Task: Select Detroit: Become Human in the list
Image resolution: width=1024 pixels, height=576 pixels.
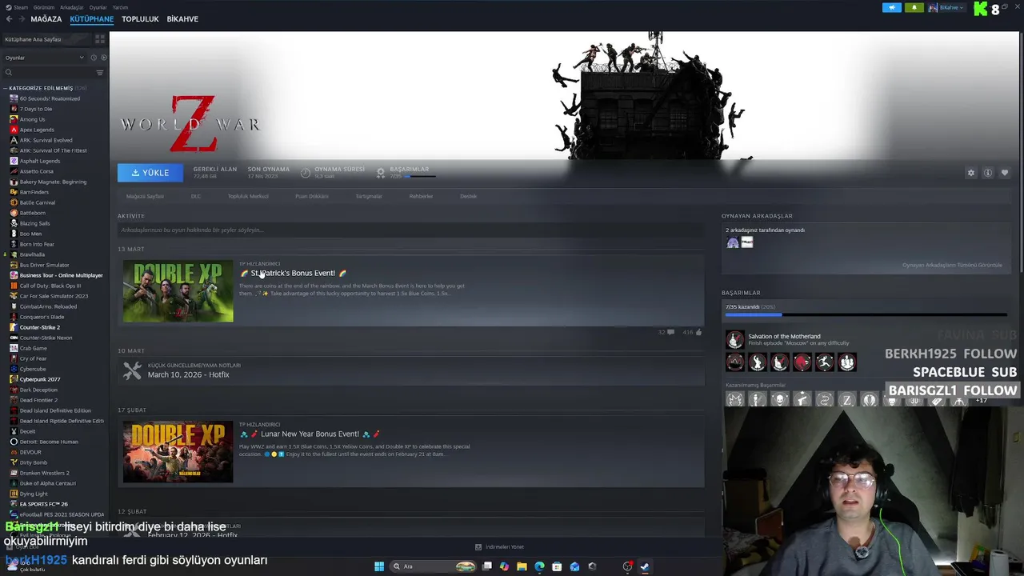Action: point(49,442)
